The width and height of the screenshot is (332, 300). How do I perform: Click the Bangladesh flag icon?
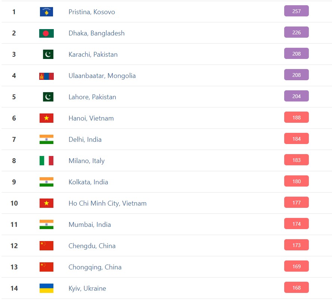click(46, 33)
